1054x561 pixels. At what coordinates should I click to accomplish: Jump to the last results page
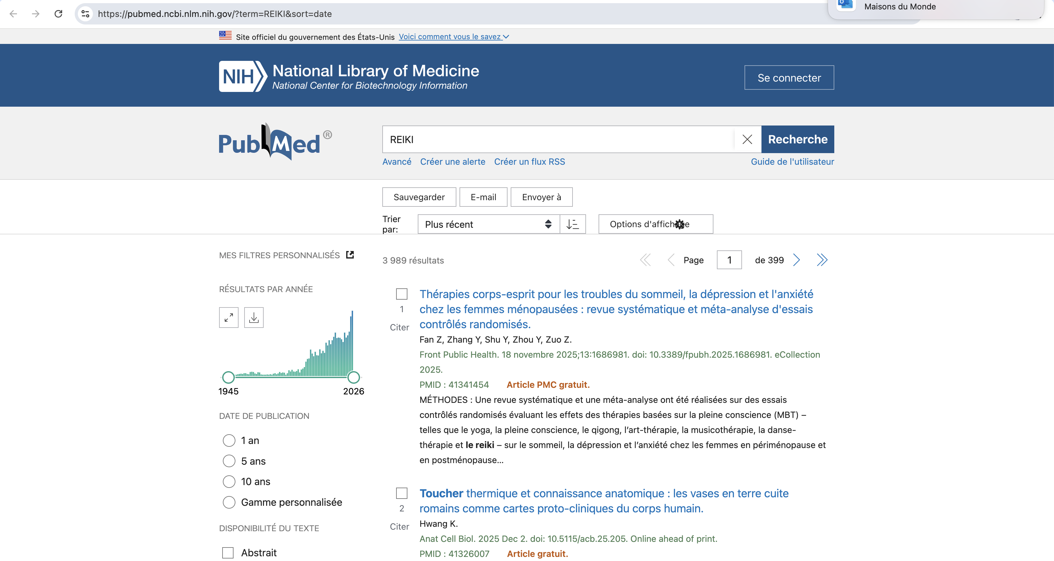[x=822, y=260]
